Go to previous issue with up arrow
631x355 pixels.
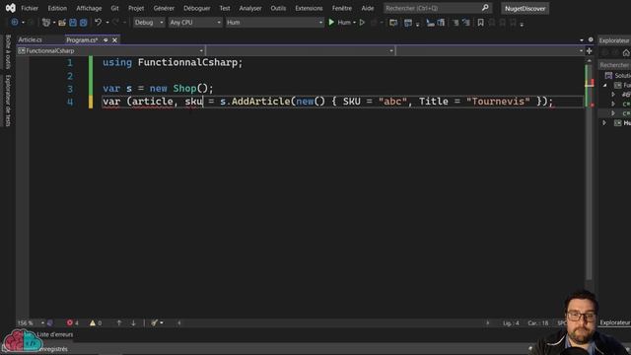pyautogui.click(x=119, y=322)
